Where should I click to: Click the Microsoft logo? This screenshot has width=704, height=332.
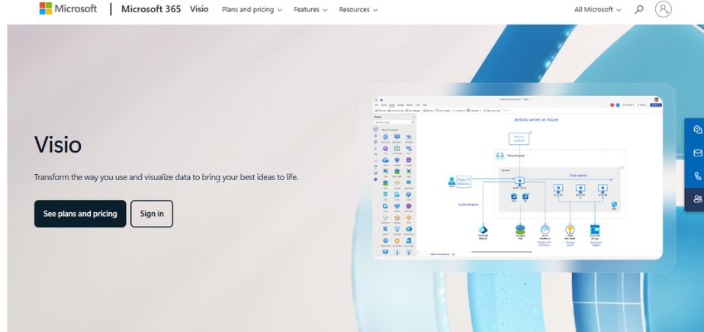[x=68, y=8]
